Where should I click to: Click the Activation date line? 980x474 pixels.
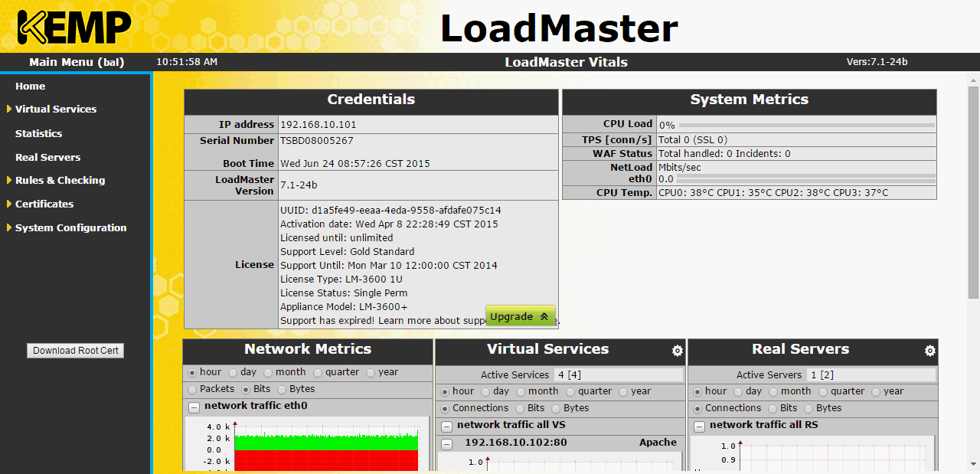point(389,224)
